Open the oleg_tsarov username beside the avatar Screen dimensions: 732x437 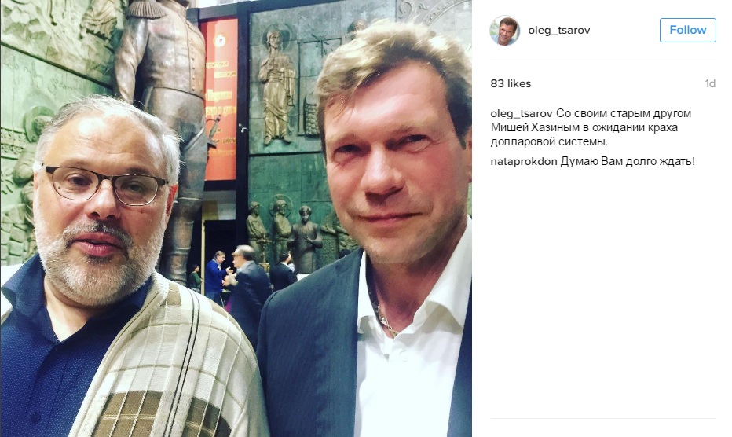tap(558, 31)
